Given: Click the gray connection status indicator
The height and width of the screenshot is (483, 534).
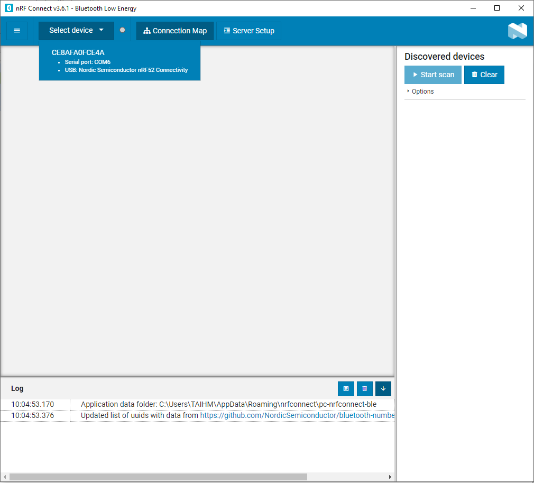Looking at the screenshot, I should pyautogui.click(x=122, y=30).
